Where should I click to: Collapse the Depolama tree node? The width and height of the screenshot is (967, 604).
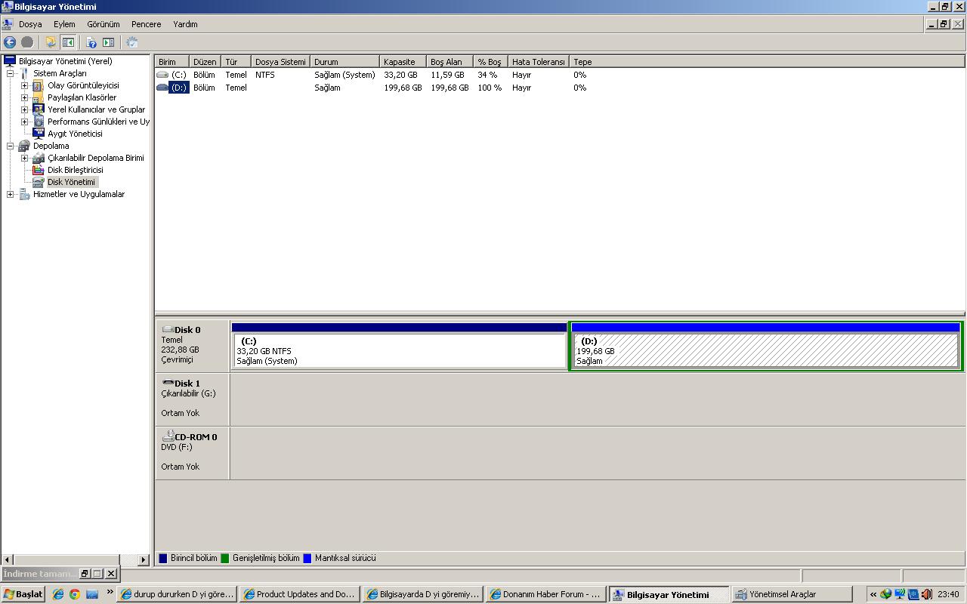10,146
